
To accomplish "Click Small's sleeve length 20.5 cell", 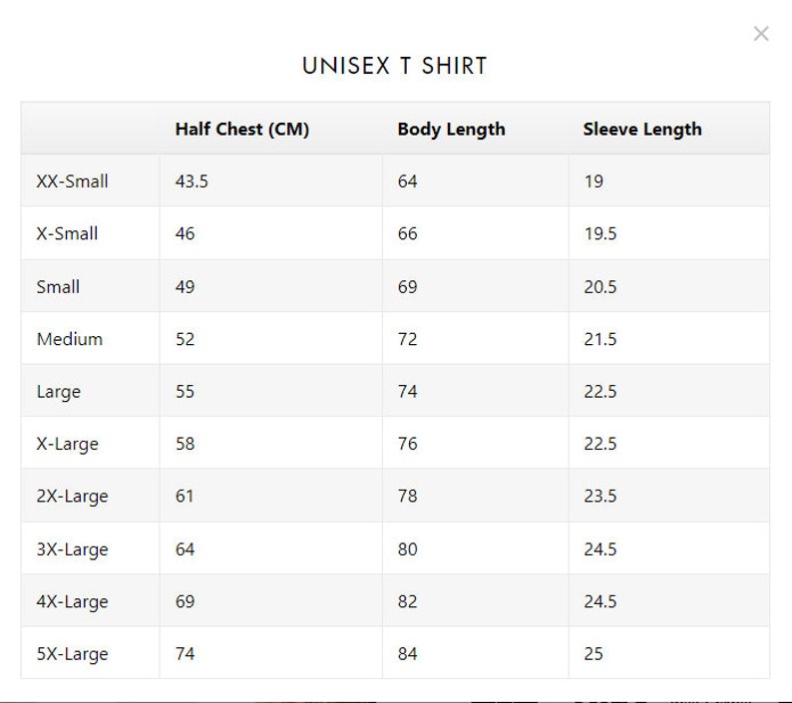I will 600,287.
